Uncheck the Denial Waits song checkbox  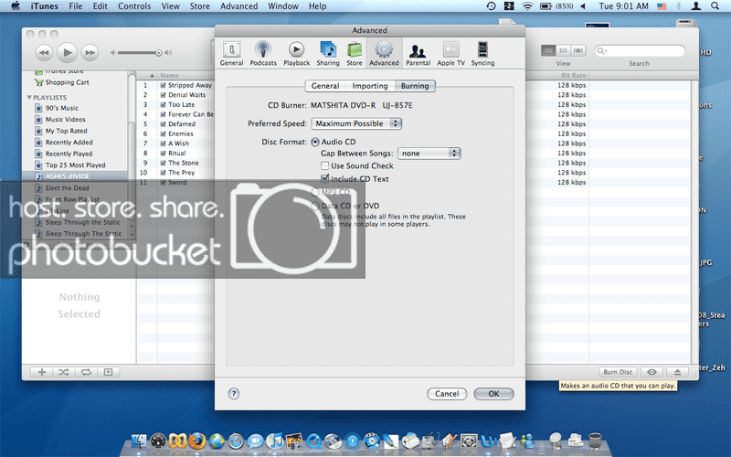(164, 95)
